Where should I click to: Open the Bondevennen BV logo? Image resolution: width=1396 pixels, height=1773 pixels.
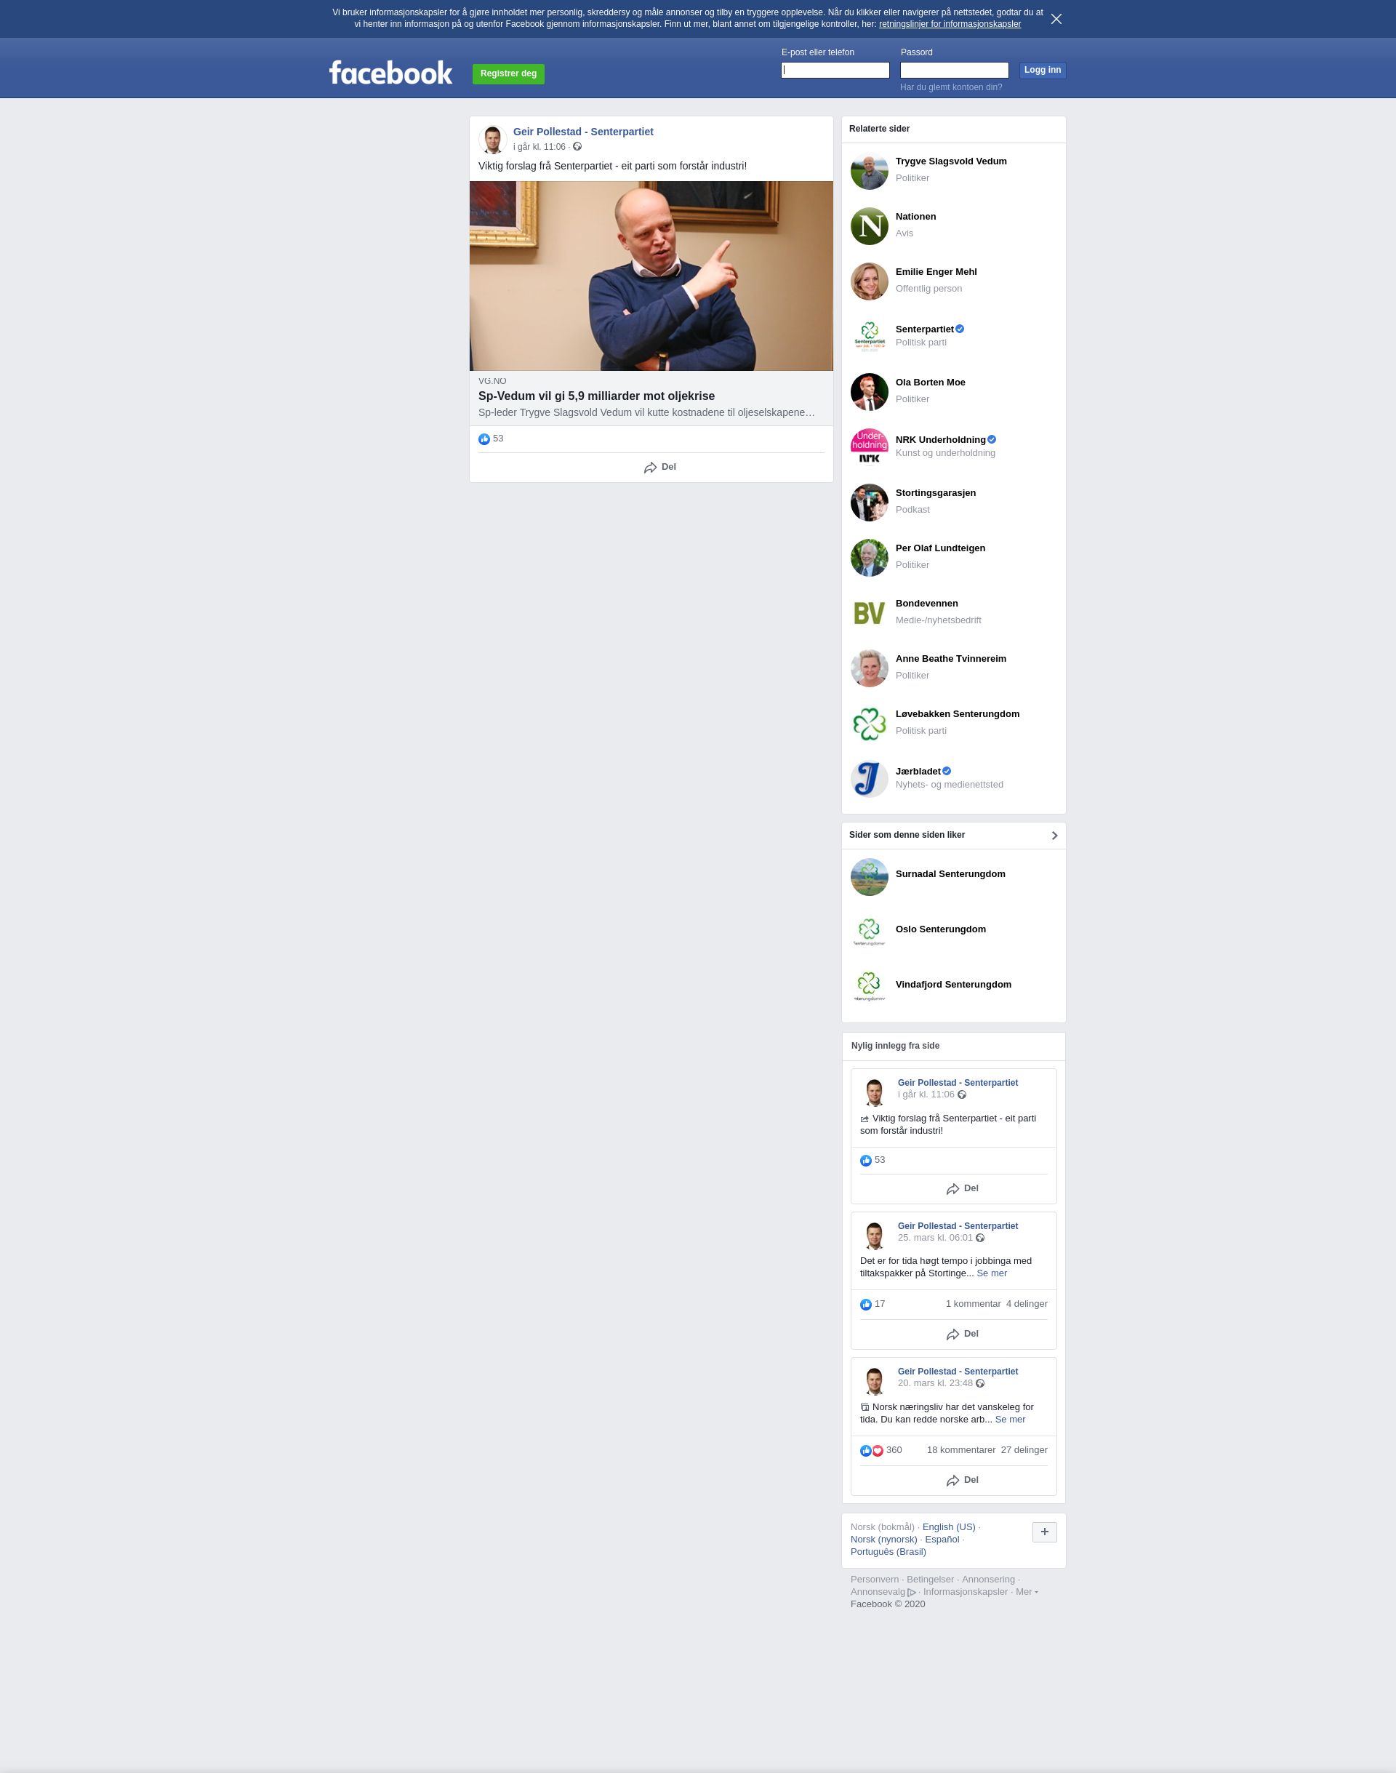coord(869,612)
